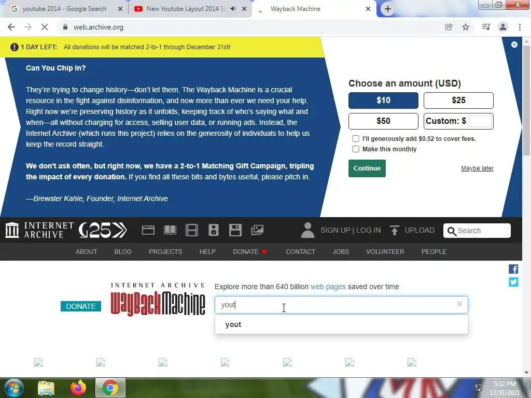Screen dimensions: 531x398
Task: Click the Custom amount input field
Action: (480, 121)
